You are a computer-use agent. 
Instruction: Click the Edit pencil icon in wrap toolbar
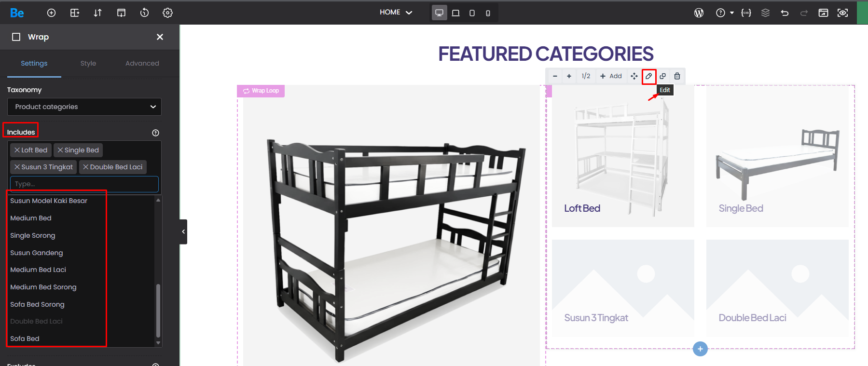648,76
